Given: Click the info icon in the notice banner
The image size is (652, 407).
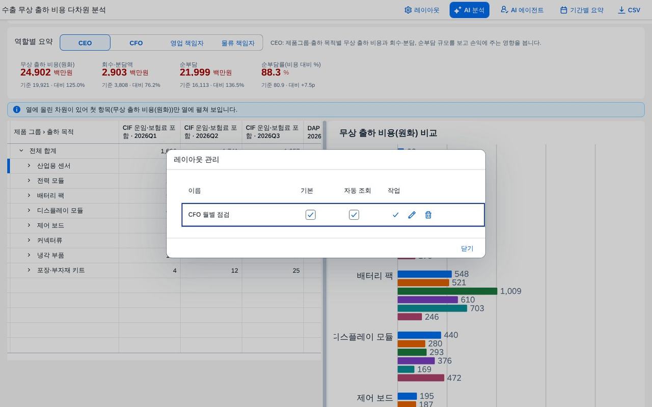Looking at the screenshot, I should click(17, 109).
